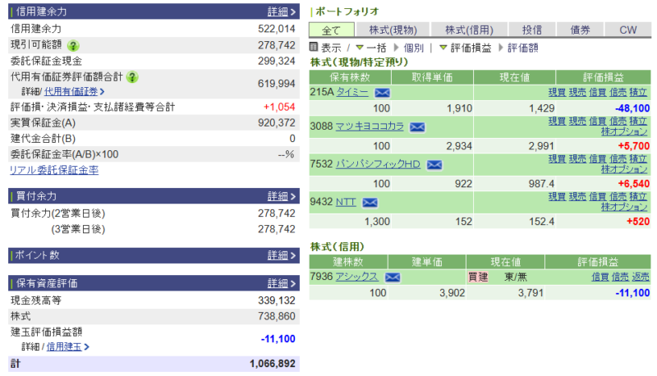The width and height of the screenshot is (657, 376).
Task: Open the タイミー stock link
Action: point(352,92)
